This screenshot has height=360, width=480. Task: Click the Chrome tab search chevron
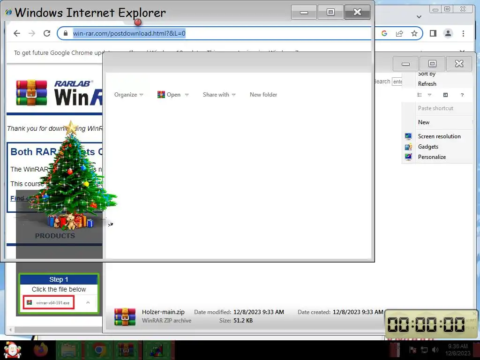[x=419, y=17]
